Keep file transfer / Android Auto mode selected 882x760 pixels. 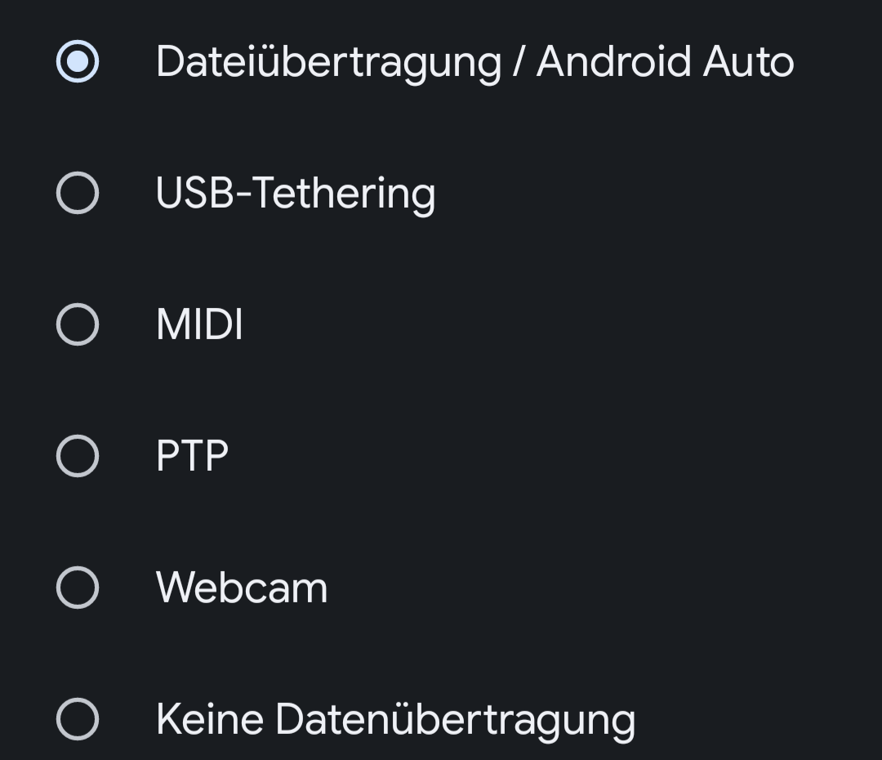click(x=78, y=62)
